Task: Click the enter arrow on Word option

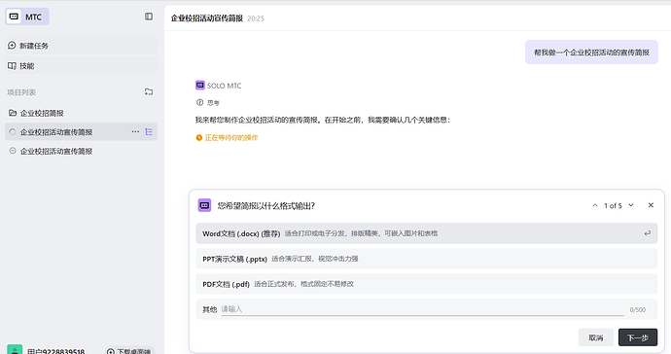Action: [647, 233]
